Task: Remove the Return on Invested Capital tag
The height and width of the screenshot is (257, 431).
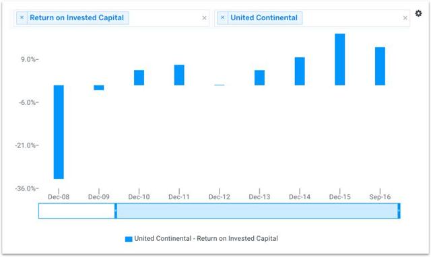Action: [22, 17]
